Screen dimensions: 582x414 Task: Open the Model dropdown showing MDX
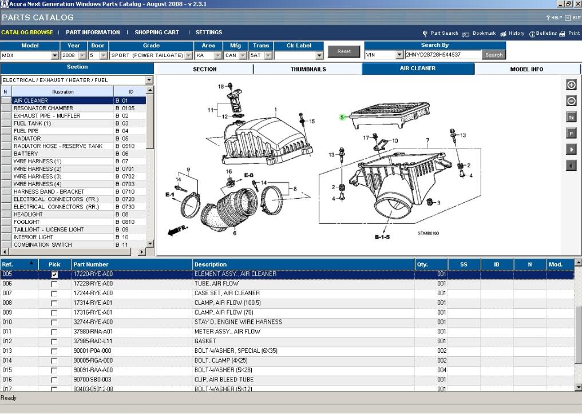[x=55, y=55]
